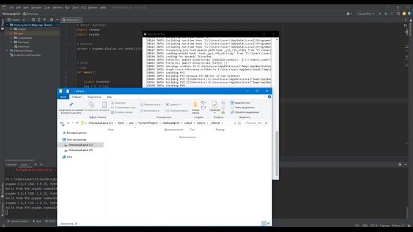
Task: Click the Run button in PyCharm toolbar
Action: point(380,14)
